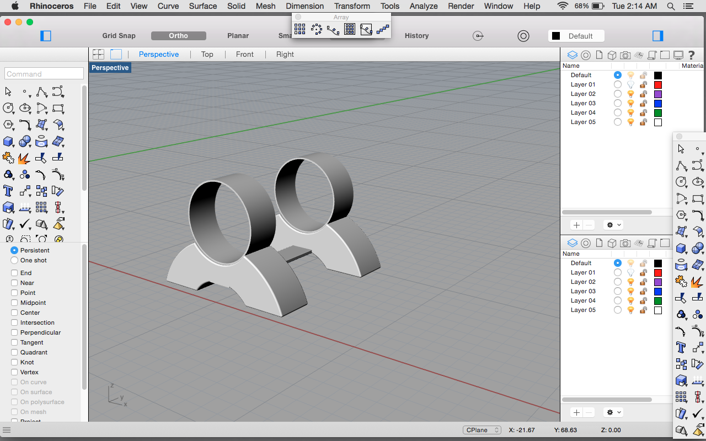Enable the Midpoint object snap
This screenshot has width=706, height=441.
pos(14,303)
